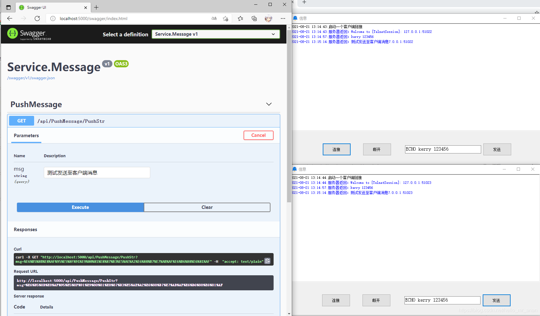This screenshot has width=540, height=316.
Task: Add this page to favorites
Action: 225,18
